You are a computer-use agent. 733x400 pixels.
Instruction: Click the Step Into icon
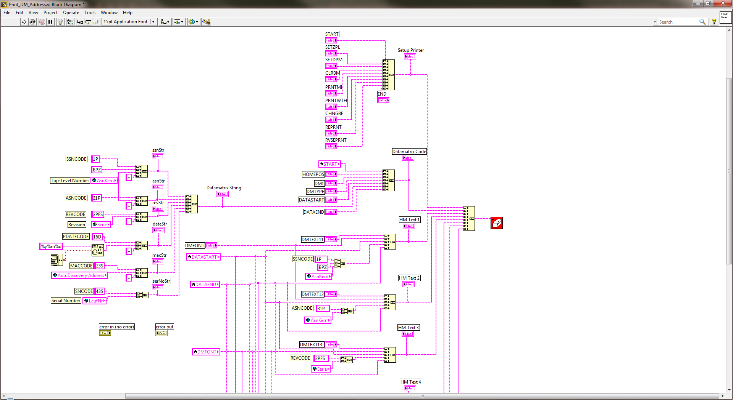80,22
